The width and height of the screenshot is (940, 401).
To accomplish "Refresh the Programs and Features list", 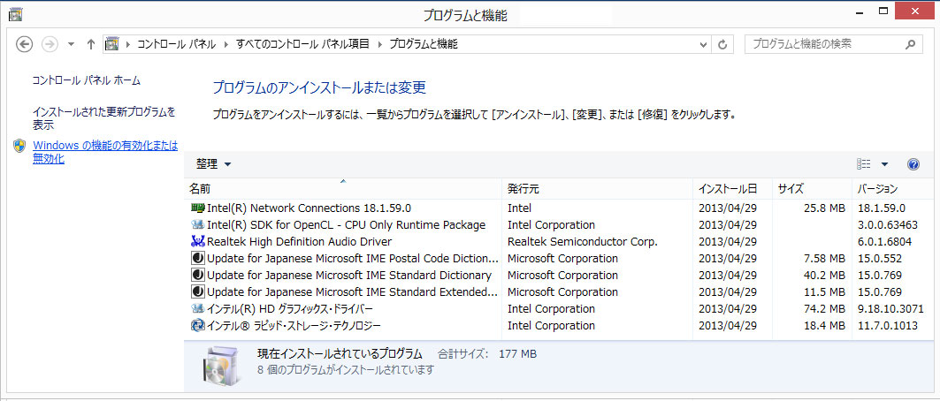I will (x=723, y=44).
